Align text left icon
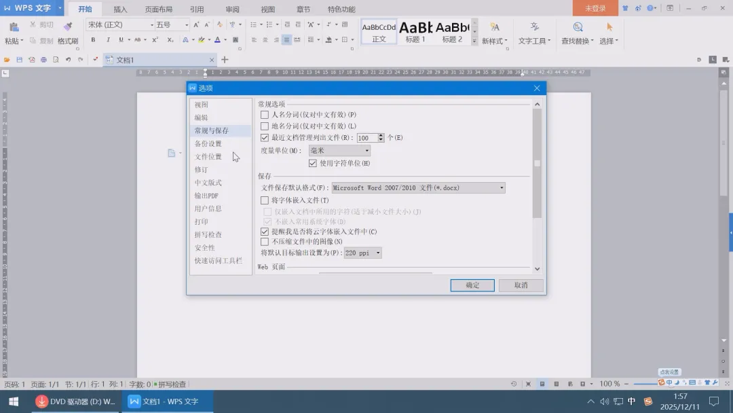The width and height of the screenshot is (733, 413). point(254,40)
